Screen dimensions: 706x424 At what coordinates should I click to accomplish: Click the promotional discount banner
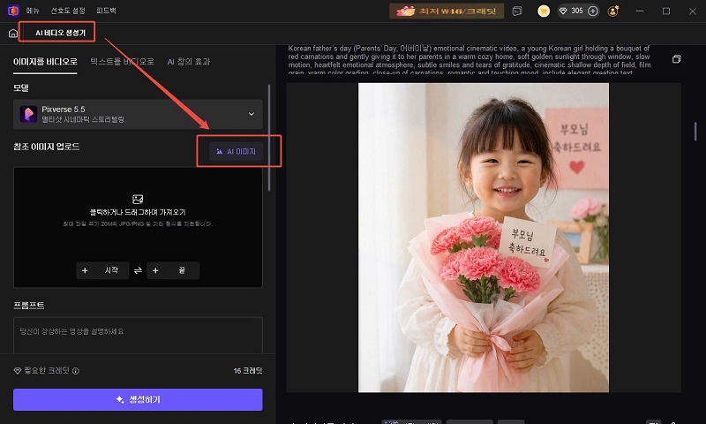click(x=447, y=11)
